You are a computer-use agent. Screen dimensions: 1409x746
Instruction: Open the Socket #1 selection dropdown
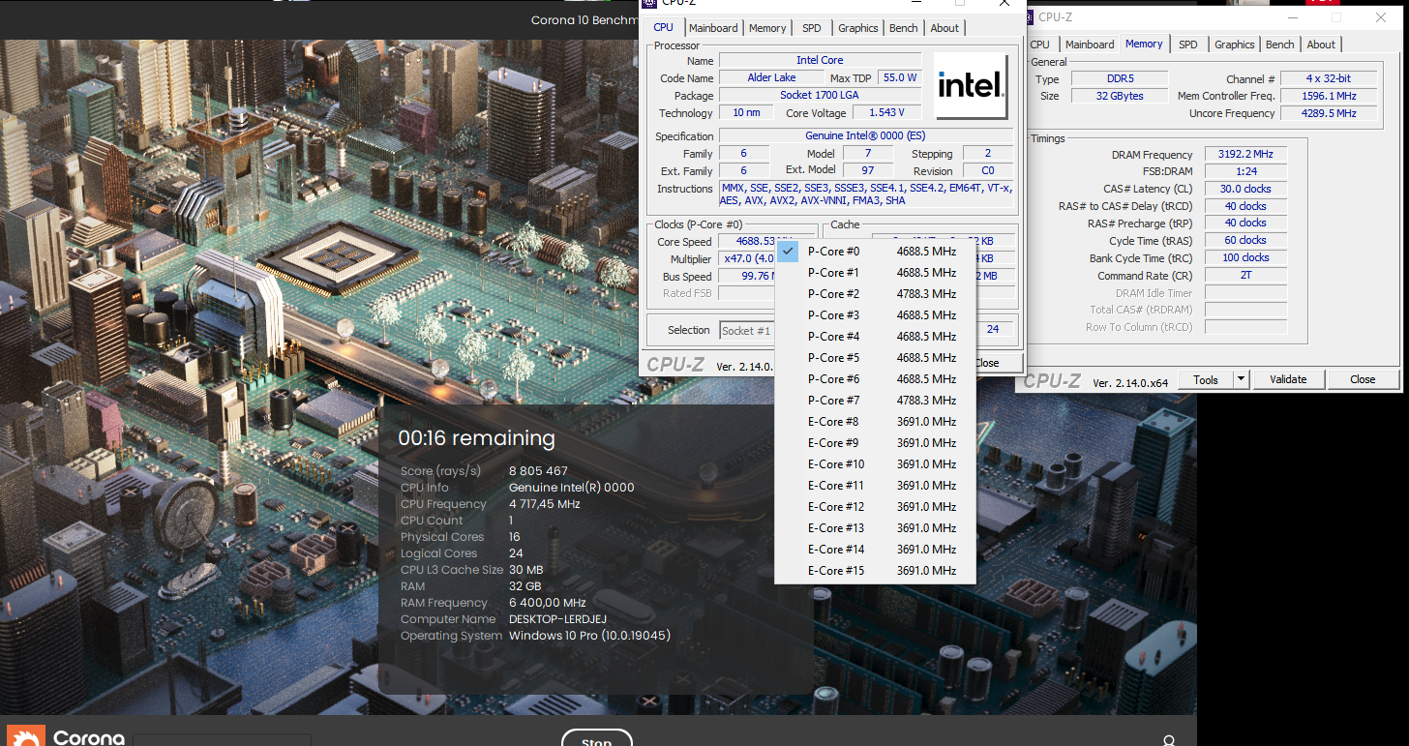click(x=747, y=330)
